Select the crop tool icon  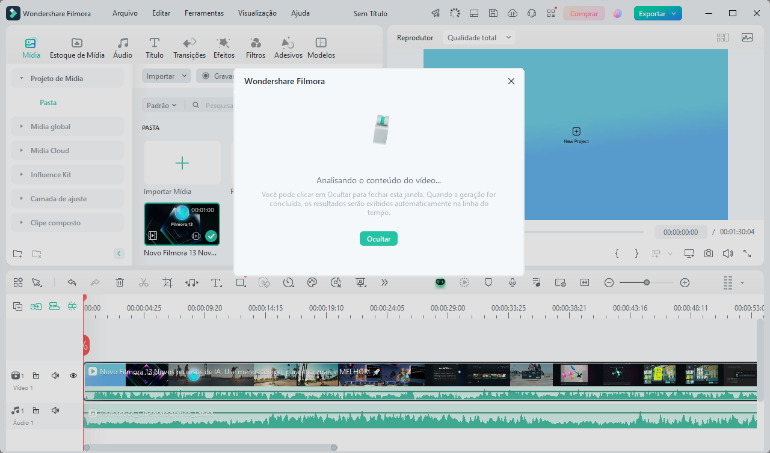(x=168, y=282)
